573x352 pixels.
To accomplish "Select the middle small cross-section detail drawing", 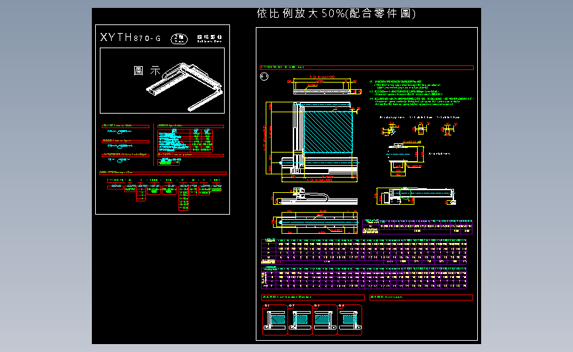I will (x=421, y=129).
